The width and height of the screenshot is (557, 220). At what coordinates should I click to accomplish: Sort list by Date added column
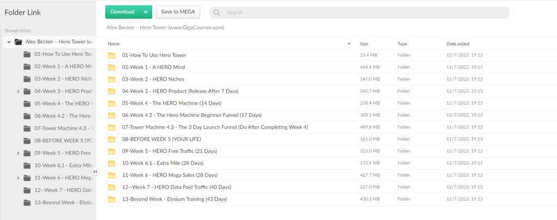point(459,43)
